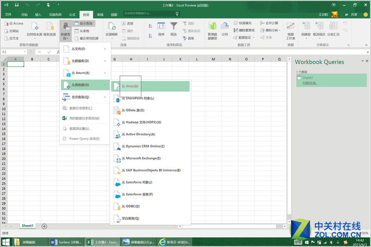Open the 全部刷新 refresh all dropdown
This screenshot has height=247, width=371.
click(x=112, y=31)
